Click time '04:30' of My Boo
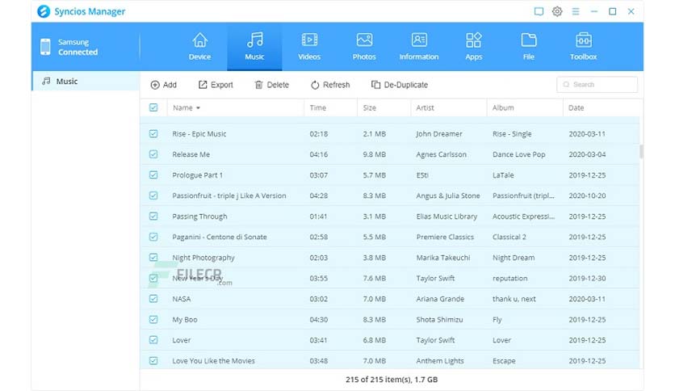The width and height of the screenshot is (675, 391). pos(319,320)
